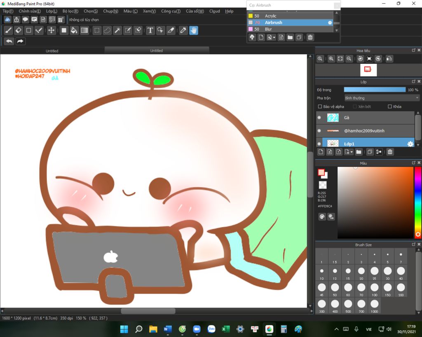Select the Lasso tool
This screenshot has width=422, height=337.
point(107,30)
